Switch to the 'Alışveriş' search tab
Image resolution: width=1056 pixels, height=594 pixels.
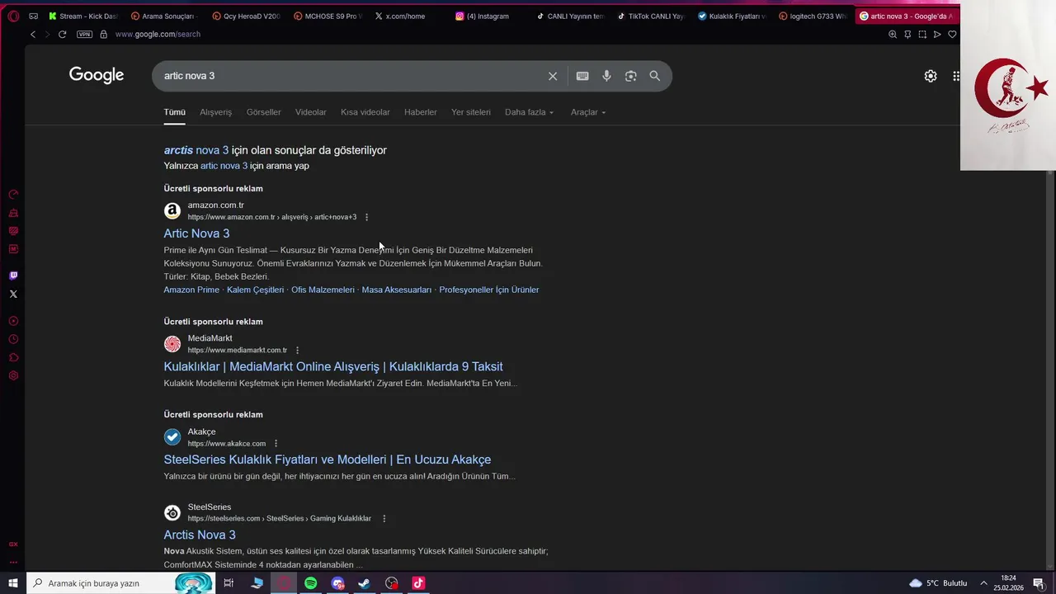(x=216, y=112)
